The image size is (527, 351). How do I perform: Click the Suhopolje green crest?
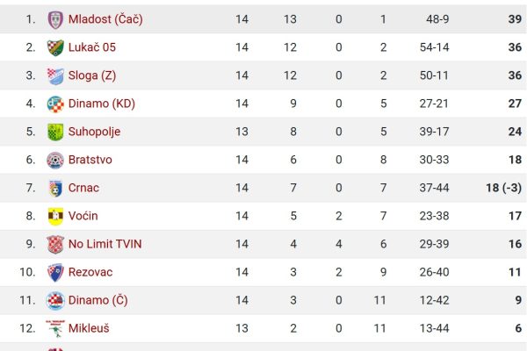click(x=55, y=132)
